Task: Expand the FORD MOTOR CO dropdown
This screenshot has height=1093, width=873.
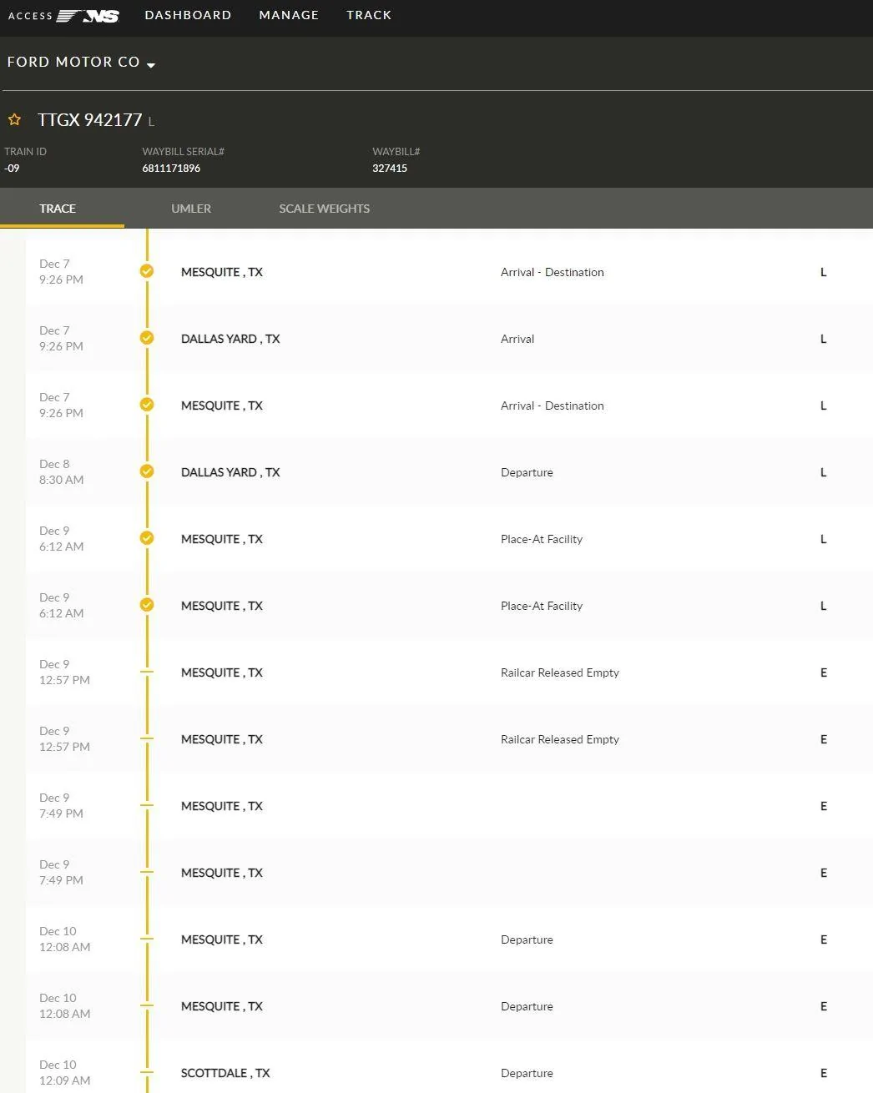Action: [x=81, y=63]
